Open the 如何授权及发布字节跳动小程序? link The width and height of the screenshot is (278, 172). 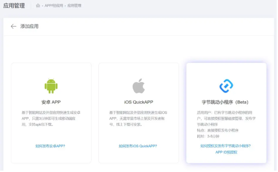[225, 146]
